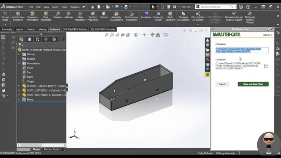Open the Edit menu
The height and width of the screenshot is (158, 281).
point(38,7)
